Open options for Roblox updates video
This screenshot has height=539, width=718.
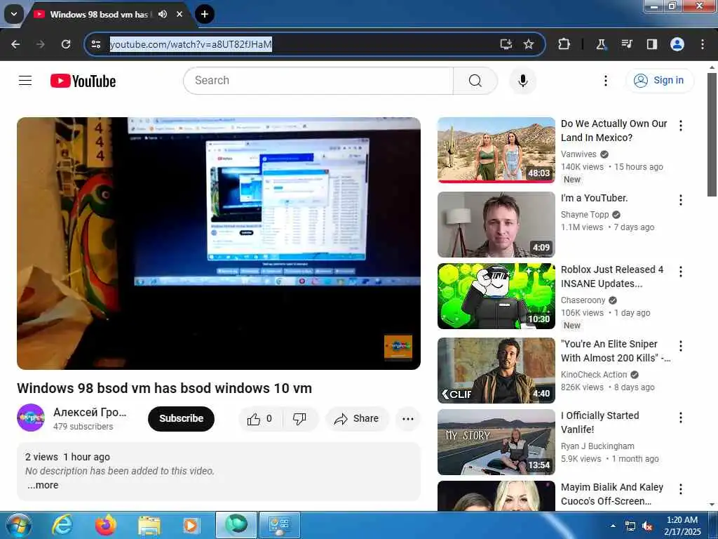tap(681, 272)
